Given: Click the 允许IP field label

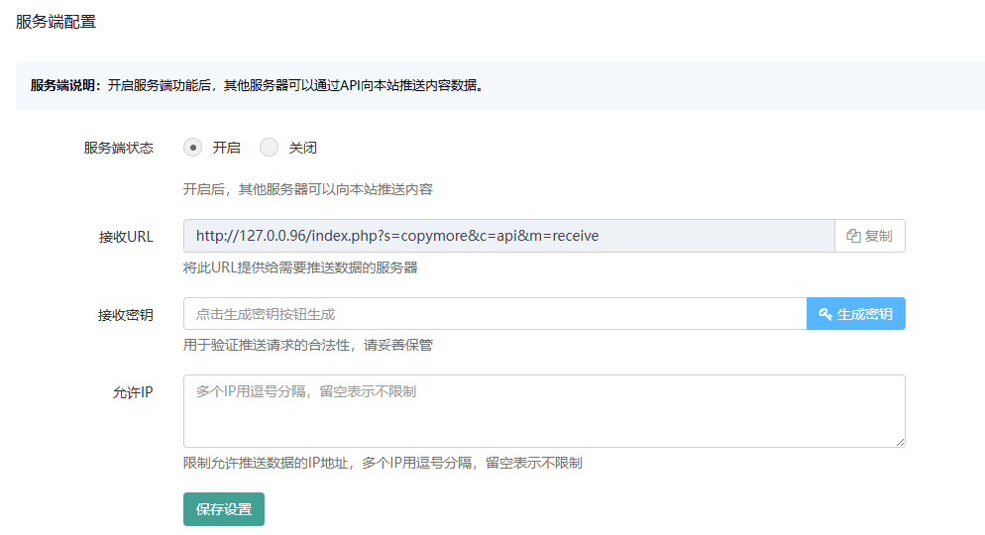Looking at the screenshot, I should coord(133,392).
